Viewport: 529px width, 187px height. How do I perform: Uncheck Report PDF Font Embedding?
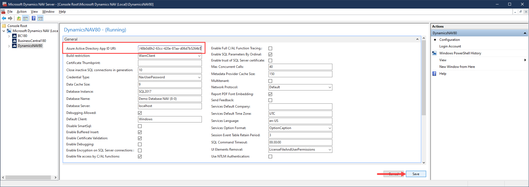[x=270, y=94]
